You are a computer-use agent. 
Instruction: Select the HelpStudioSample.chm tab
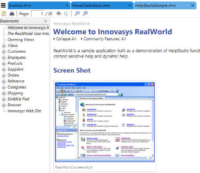tap(165, 5)
